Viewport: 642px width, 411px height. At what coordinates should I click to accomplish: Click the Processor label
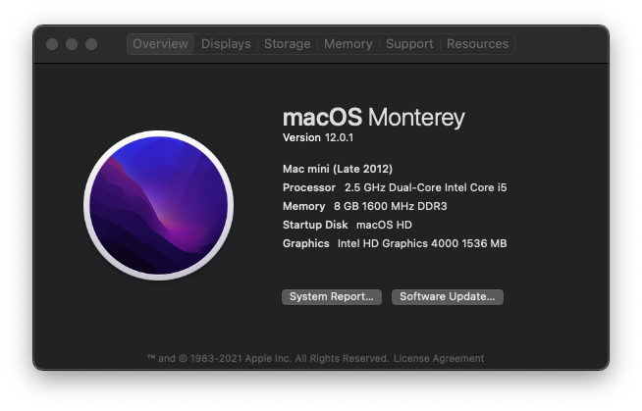(309, 187)
